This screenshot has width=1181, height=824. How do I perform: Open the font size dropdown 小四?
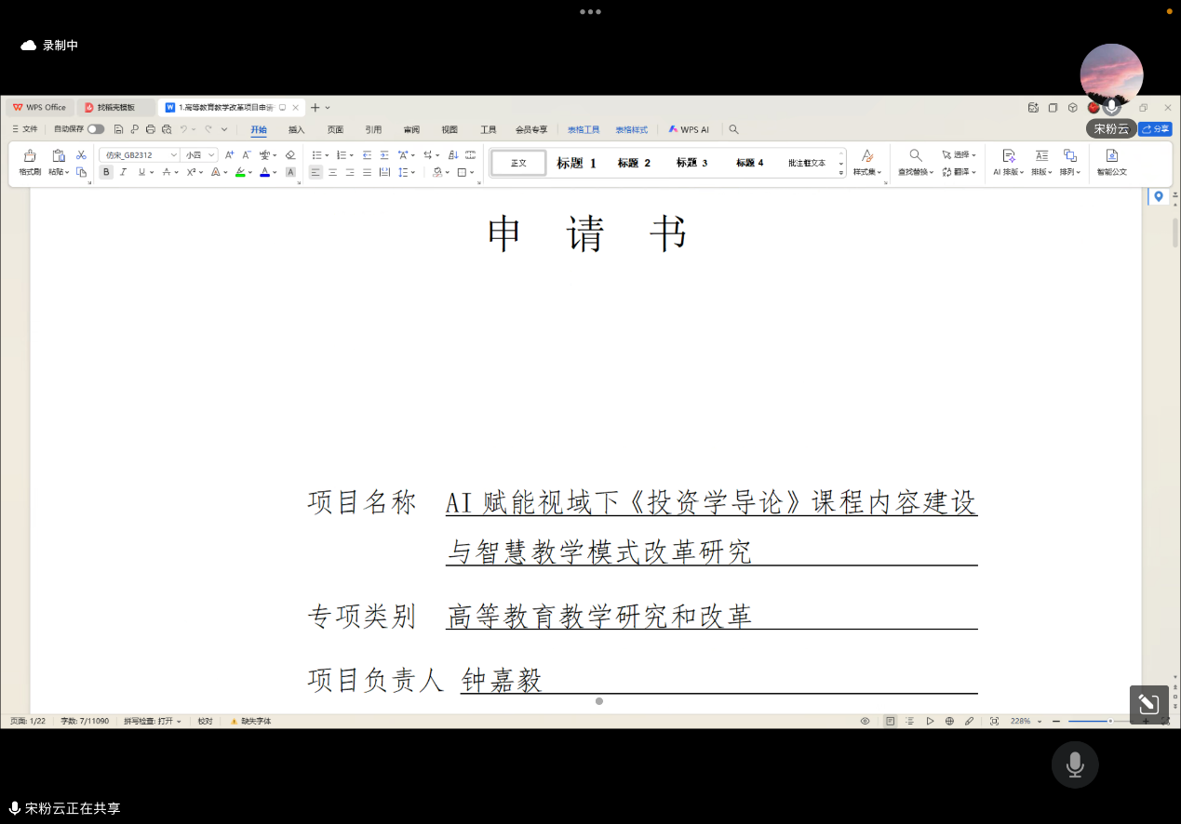point(200,154)
